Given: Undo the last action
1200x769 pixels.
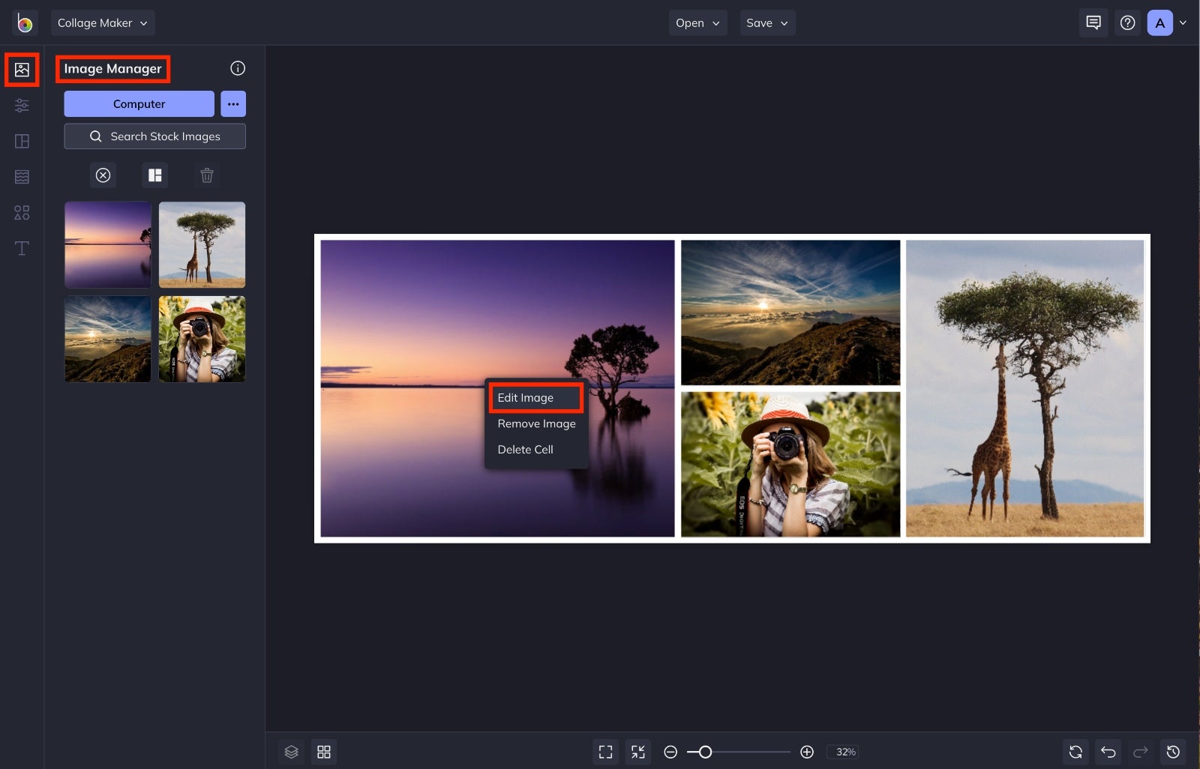Looking at the screenshot, I should coord(1108,752).
